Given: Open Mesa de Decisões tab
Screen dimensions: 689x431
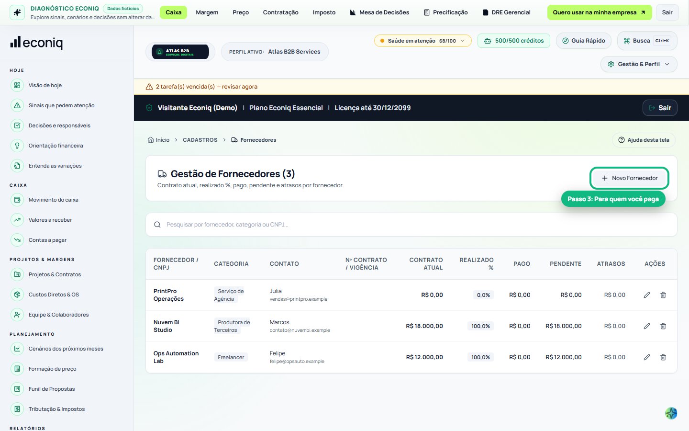Looking at the screenshot, I should coord(380,12).
